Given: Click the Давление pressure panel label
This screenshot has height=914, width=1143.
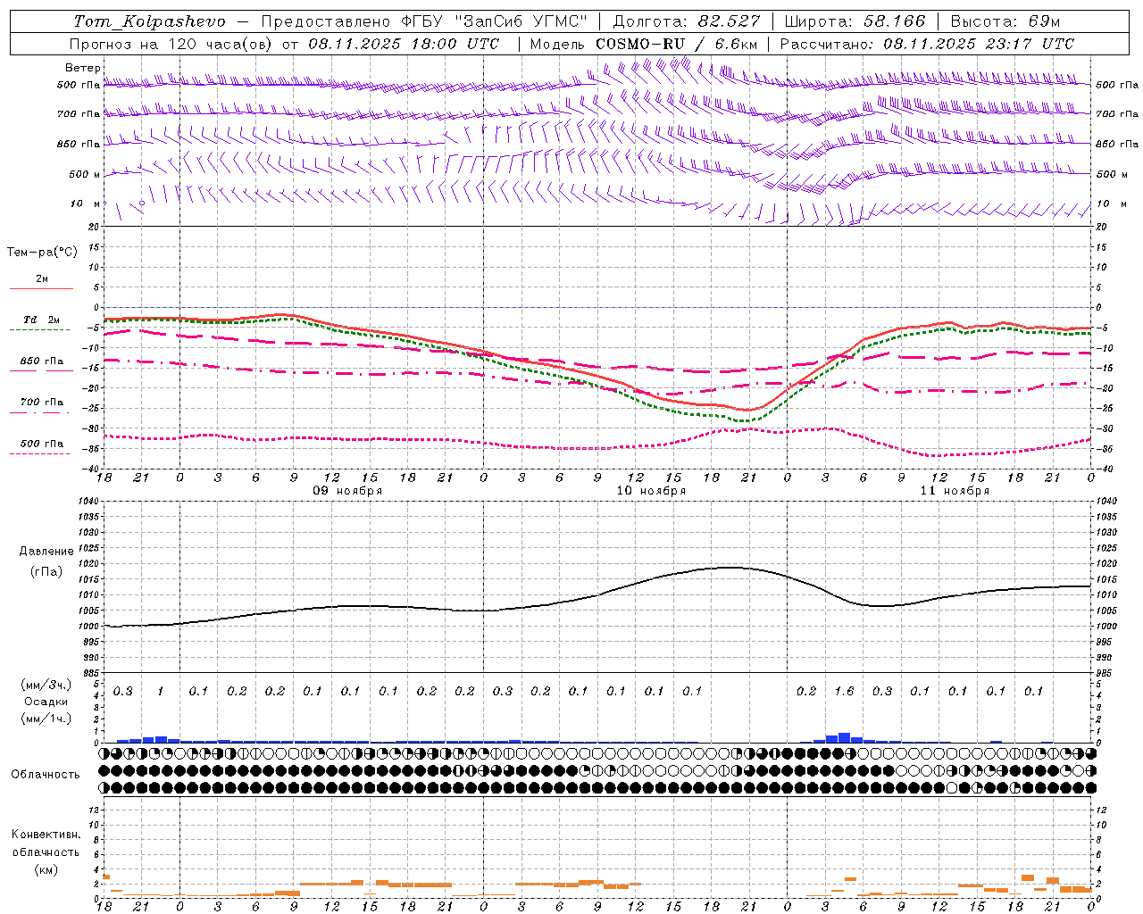Looking at the screenshot, I should (46, 552).
